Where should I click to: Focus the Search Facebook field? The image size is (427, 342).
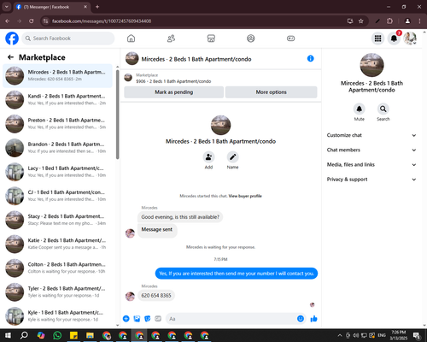point(68,38)
